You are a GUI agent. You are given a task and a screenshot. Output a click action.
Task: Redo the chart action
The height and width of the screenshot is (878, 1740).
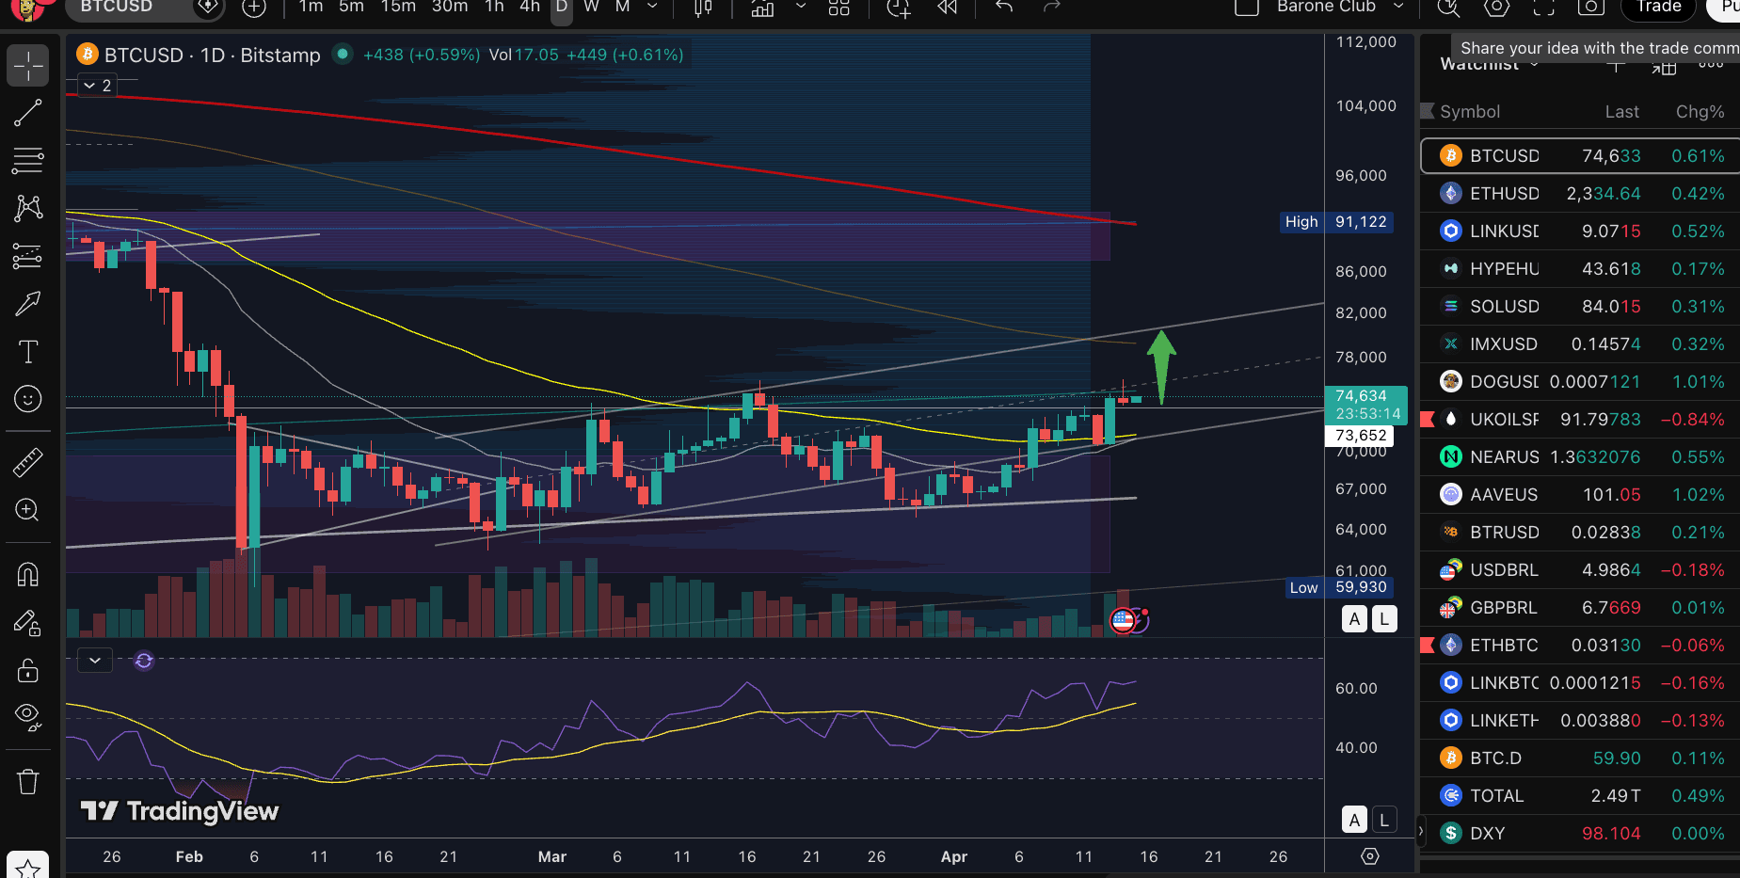(x=1052, y=8)
